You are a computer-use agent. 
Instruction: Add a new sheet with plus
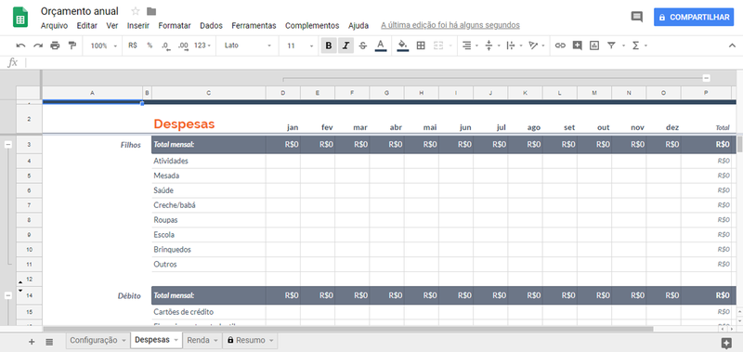[32, 342]
